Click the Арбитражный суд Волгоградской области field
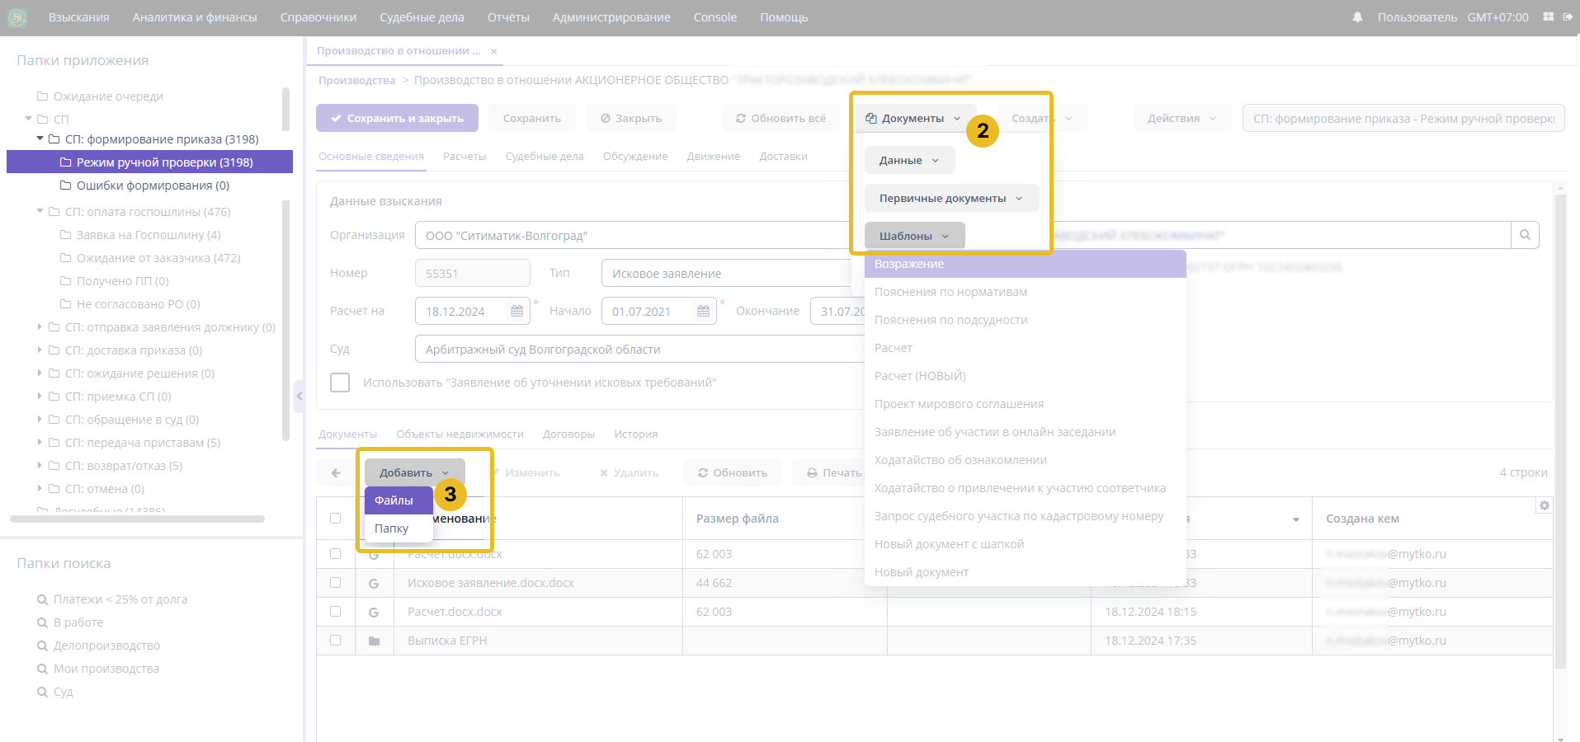Image resolution: width=1580 pixels, height=742 pixels. (x=635, y=350)
